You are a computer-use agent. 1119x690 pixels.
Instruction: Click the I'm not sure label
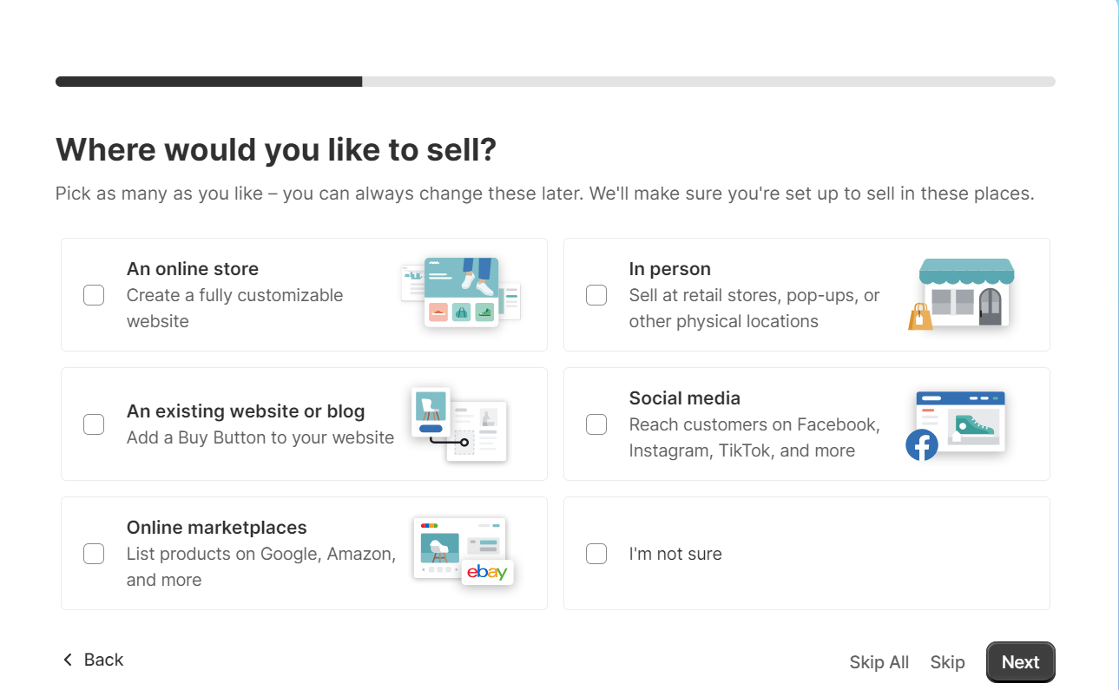(675, 554)
